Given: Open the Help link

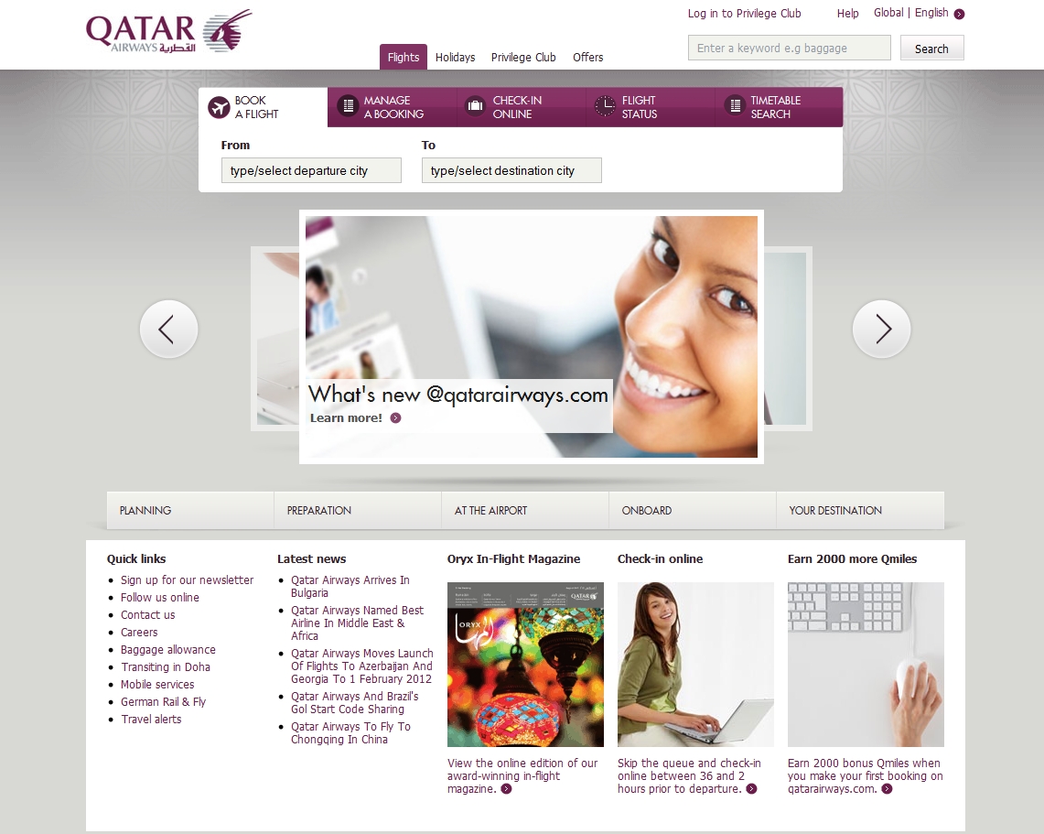Looking at the screenshot, I should 847,14.
